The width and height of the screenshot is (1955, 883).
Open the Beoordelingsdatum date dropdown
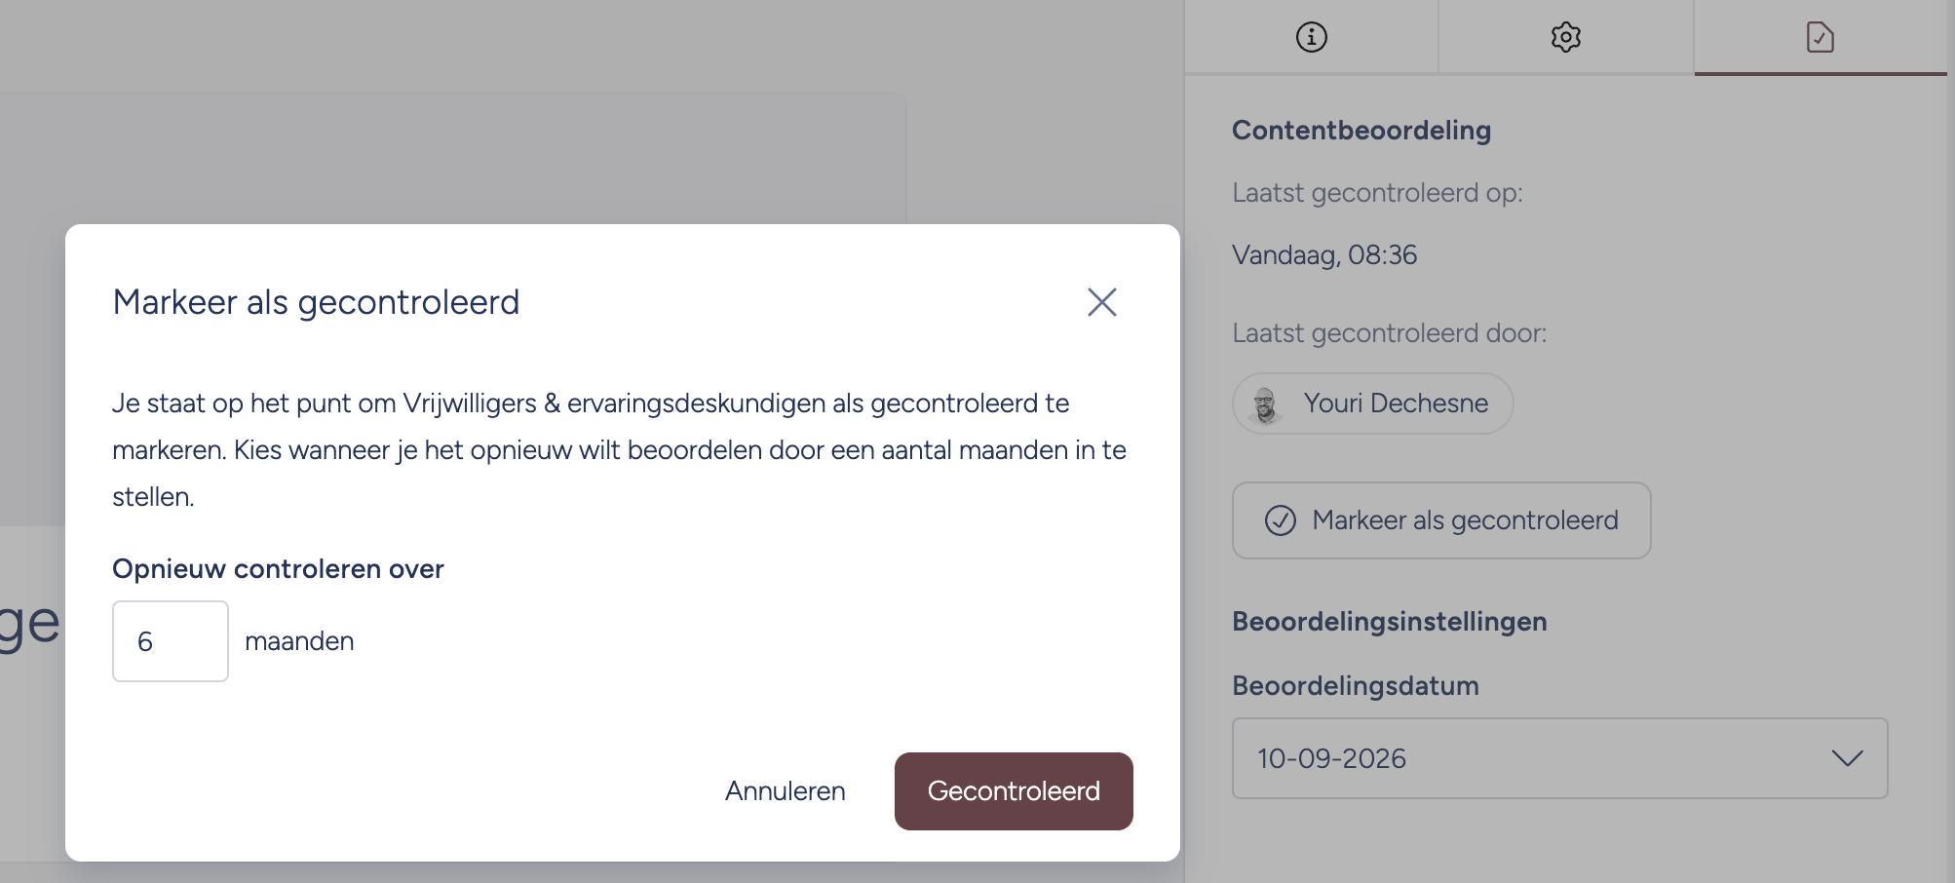coord(1559,758)
